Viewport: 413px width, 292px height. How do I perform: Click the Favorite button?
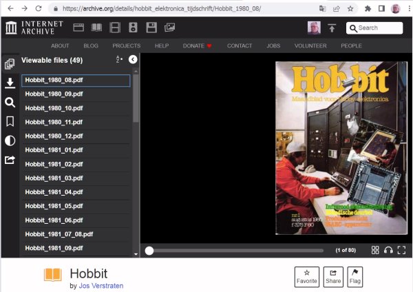tap(307, 277)
